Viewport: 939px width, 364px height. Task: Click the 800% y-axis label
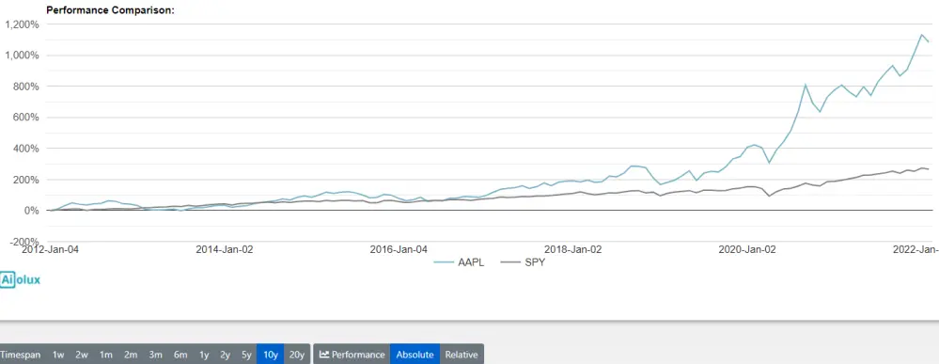(26, 87)
